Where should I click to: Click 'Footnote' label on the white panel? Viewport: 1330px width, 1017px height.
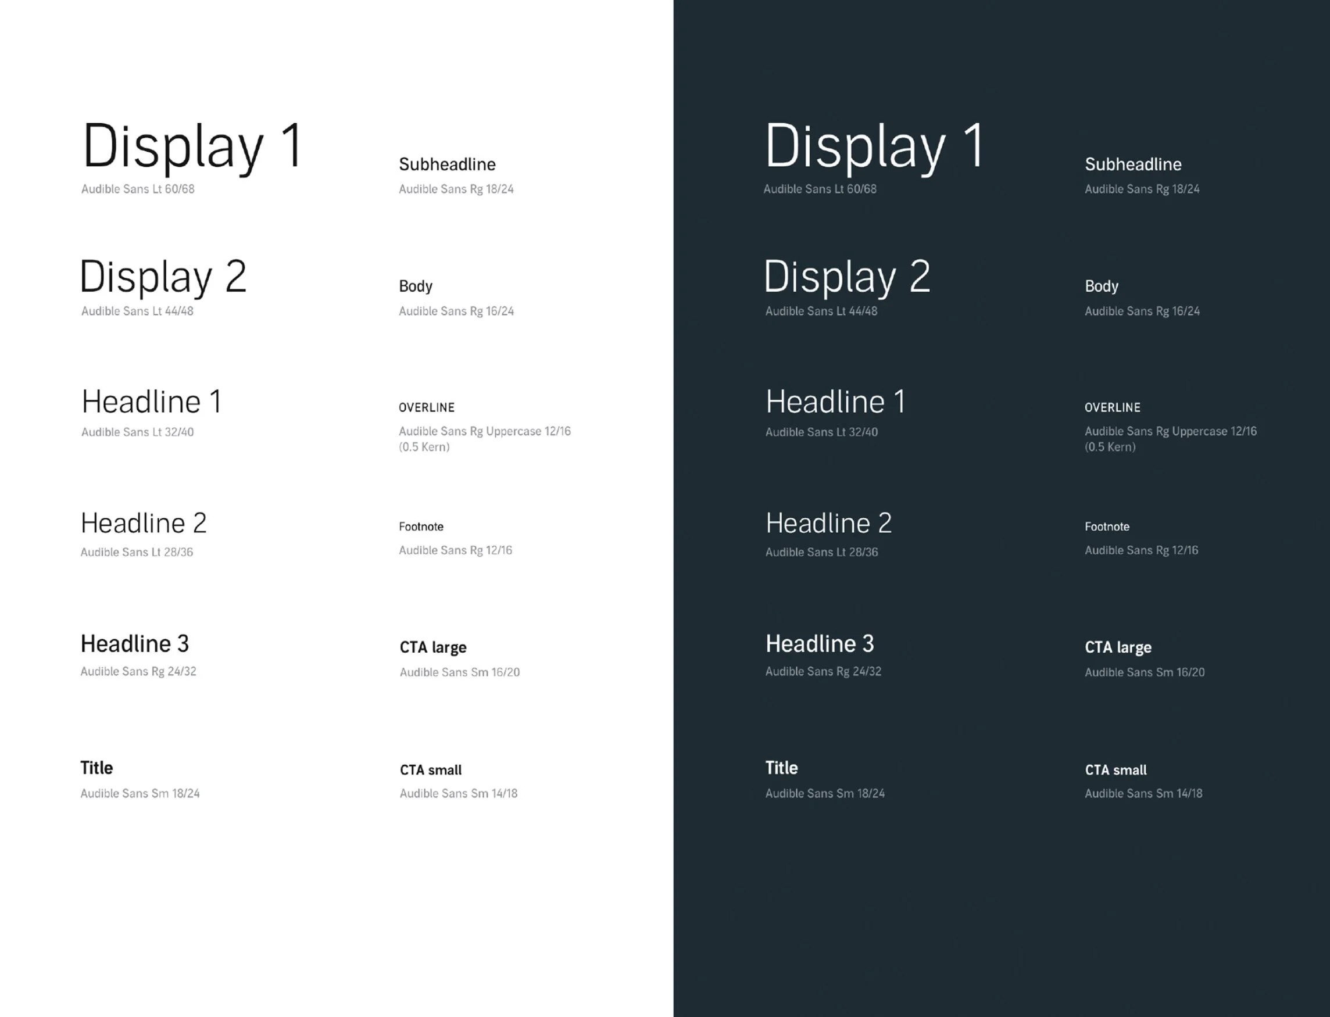pos(421,527)
